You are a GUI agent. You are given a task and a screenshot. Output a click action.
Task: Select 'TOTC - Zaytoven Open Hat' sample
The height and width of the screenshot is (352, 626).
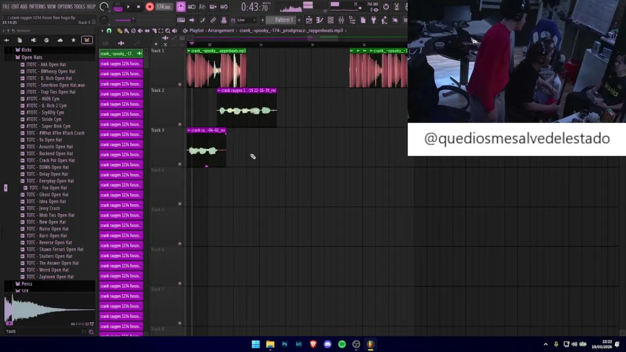pos(50,277)
